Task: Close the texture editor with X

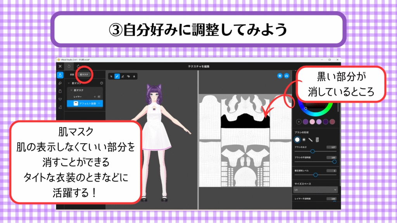Action: (x=60, y=66)
